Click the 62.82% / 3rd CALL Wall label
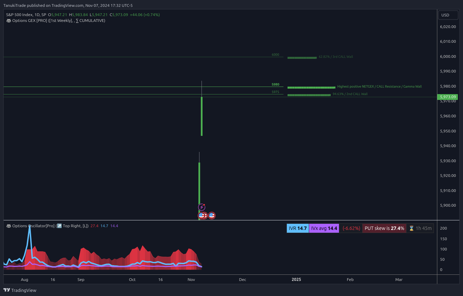This screenshot has width=463, height=296. pos(336,57)
